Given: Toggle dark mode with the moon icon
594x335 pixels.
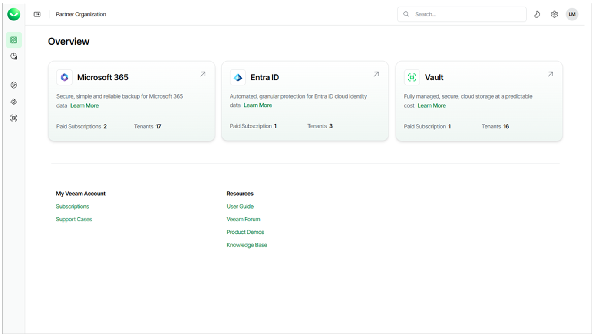Looking at the screenshot, I should [537, 14].
